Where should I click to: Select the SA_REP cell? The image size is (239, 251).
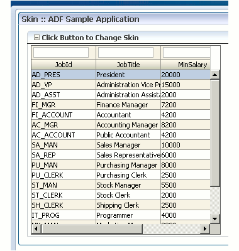pos(64,155)
